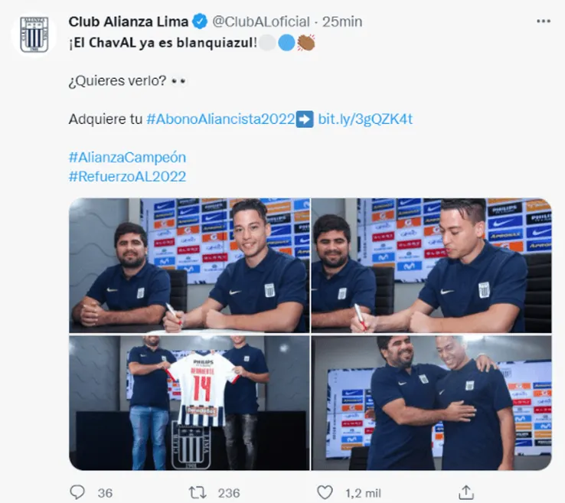The image size is (565, 503).
Task: Open the #AbonoAliancista2022 hashtag
Action: click(220, 119)
